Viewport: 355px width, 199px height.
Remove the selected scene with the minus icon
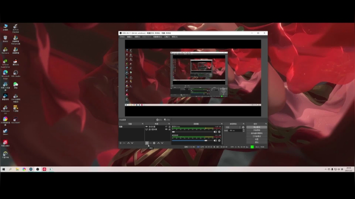[x=124, y=143]
